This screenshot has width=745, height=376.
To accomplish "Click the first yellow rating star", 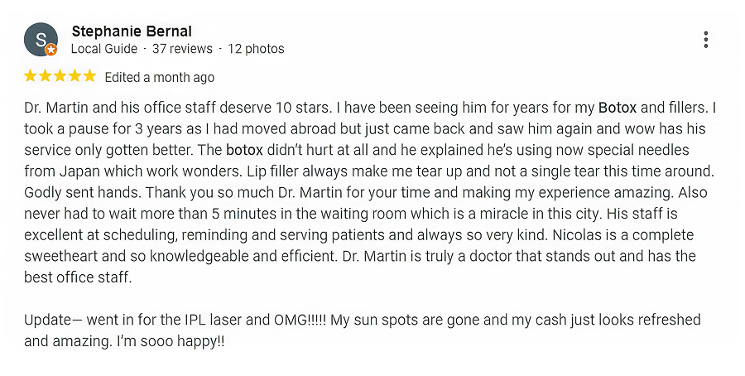I will pos(30,77).
